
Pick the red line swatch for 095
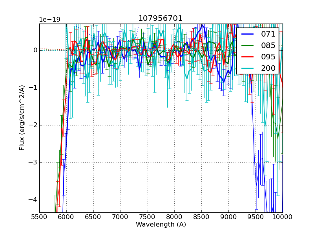[x=248, y=57]
